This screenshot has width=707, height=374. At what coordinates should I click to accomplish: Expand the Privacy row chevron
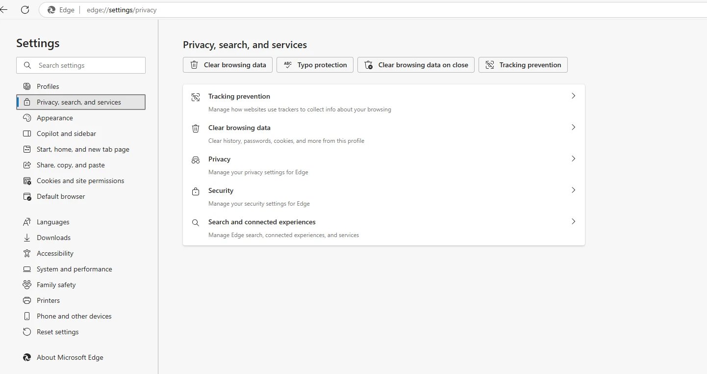point(573,159)
